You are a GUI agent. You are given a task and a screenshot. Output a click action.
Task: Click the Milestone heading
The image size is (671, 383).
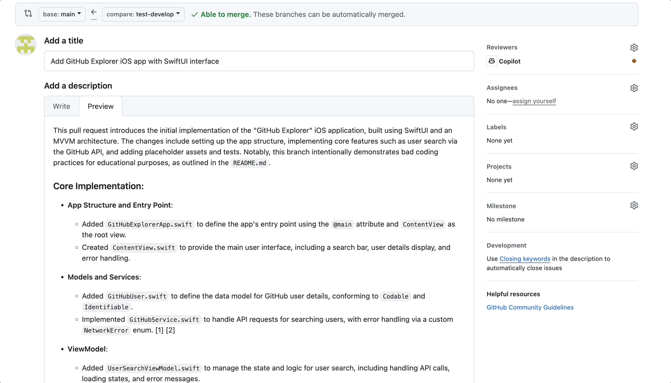[x=501, y=206]
